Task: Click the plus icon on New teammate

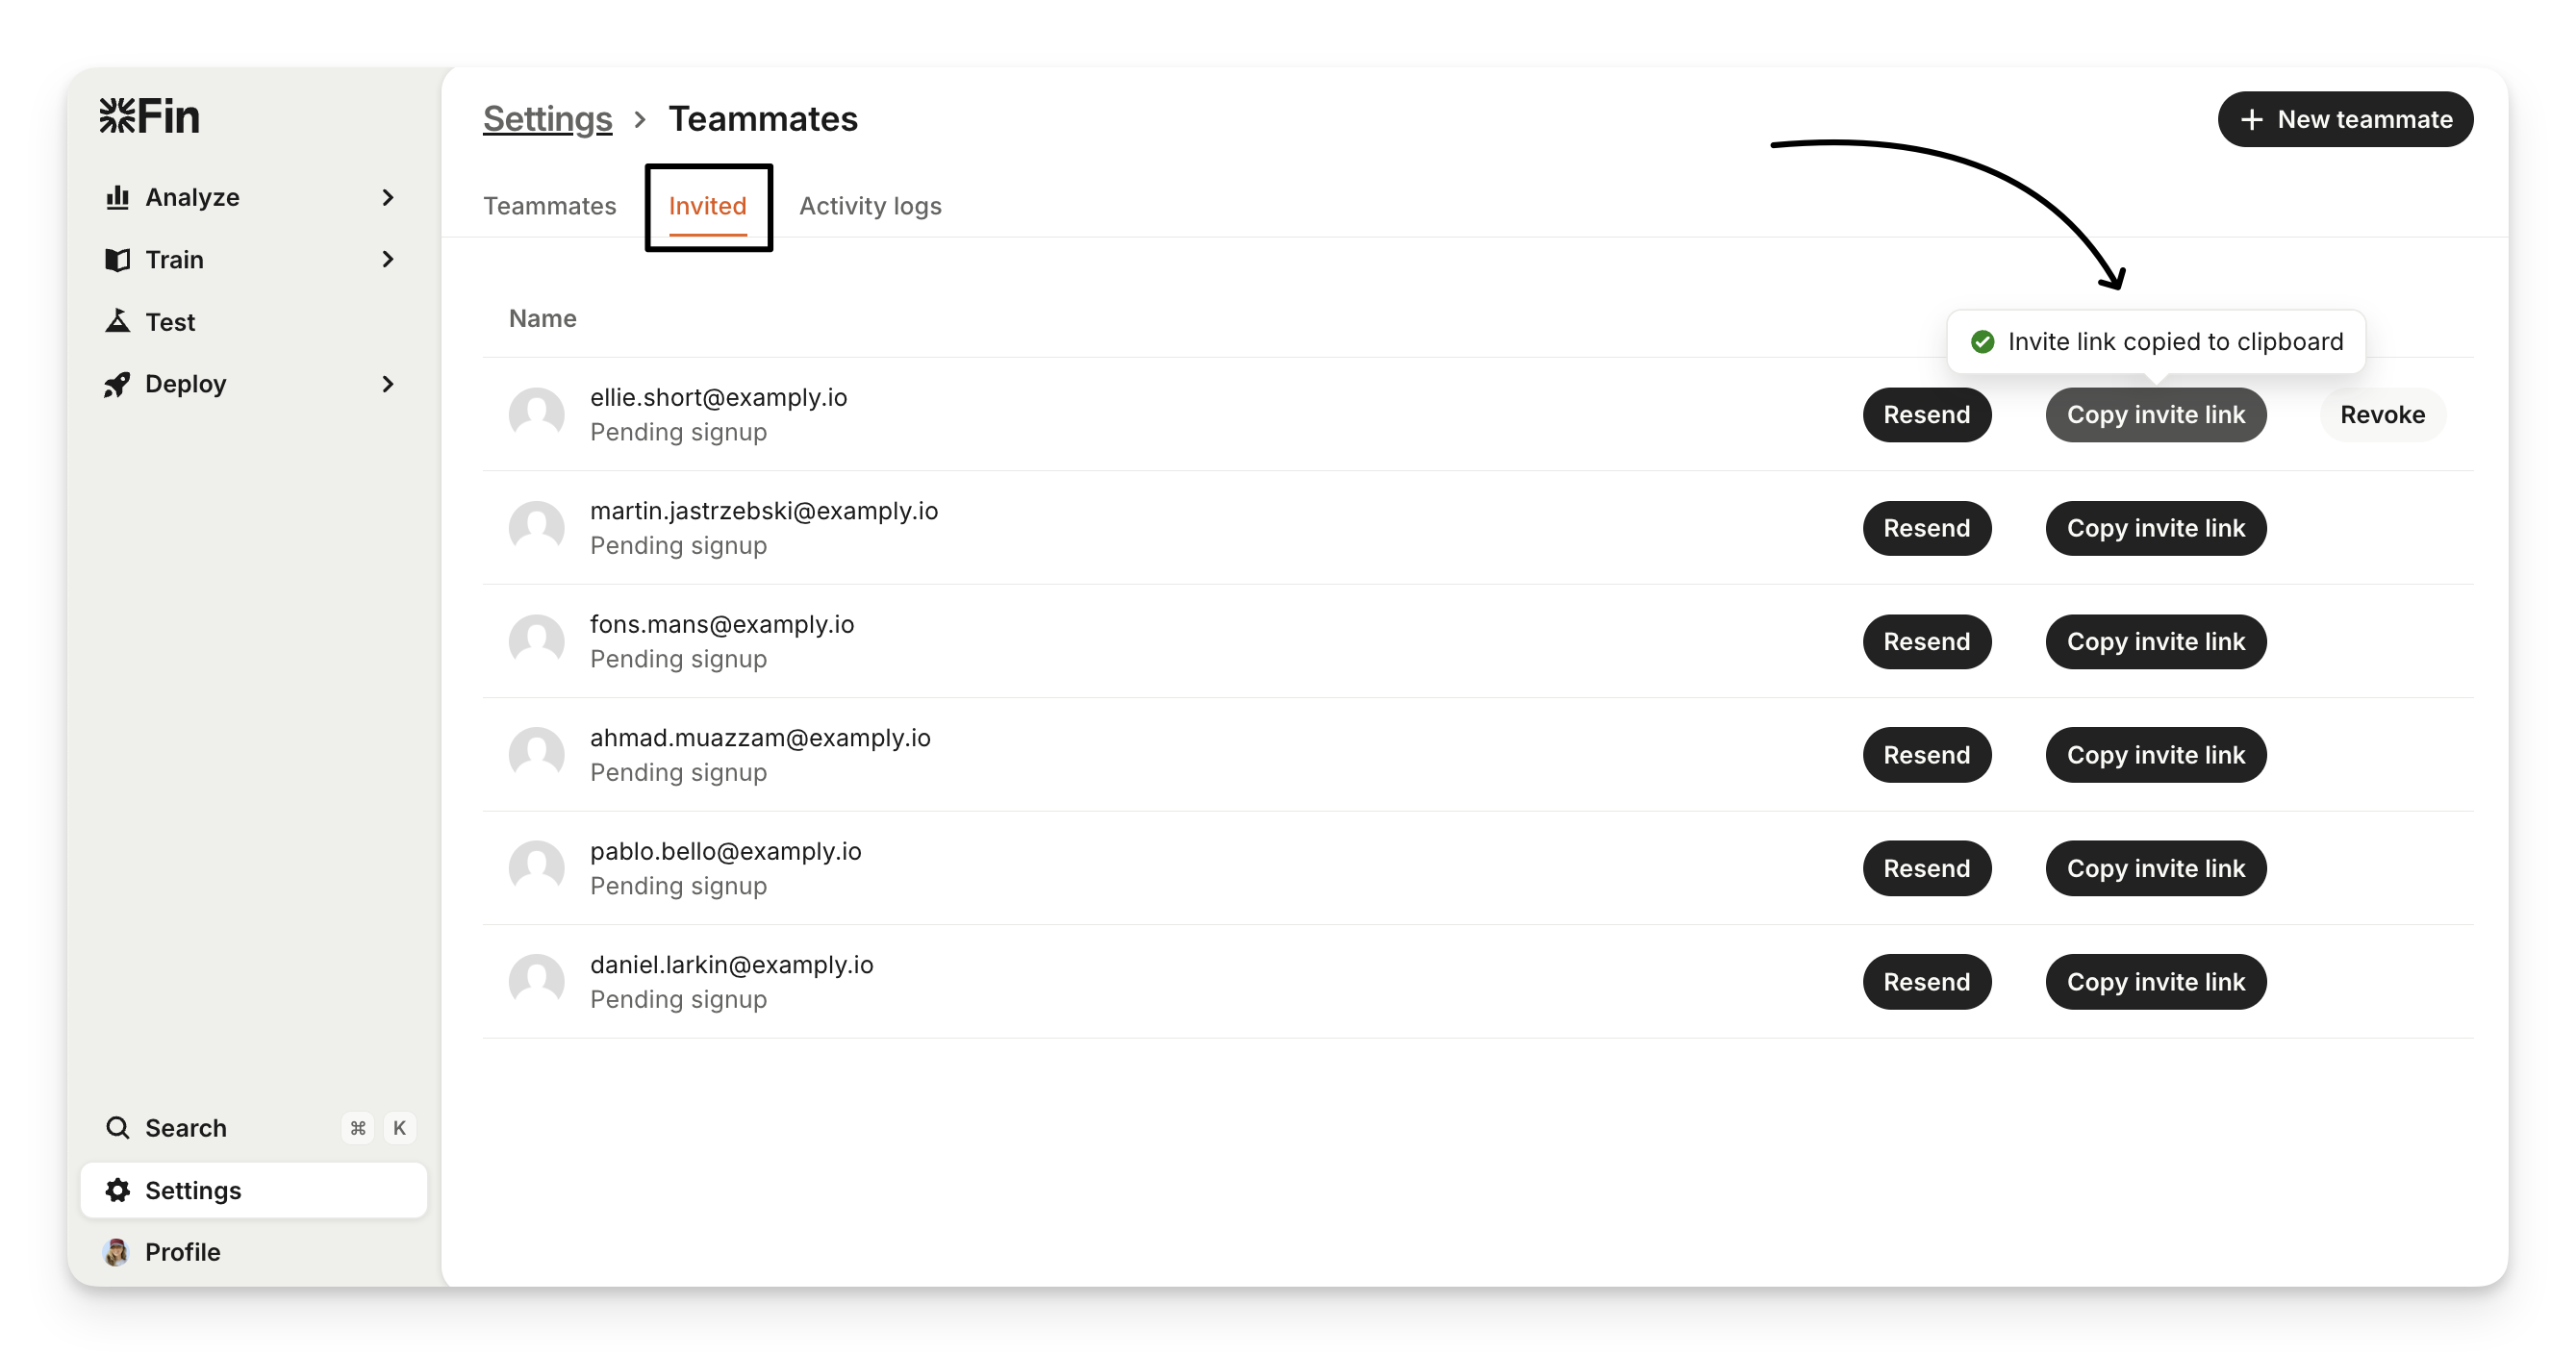Action: click(2251, 120)
